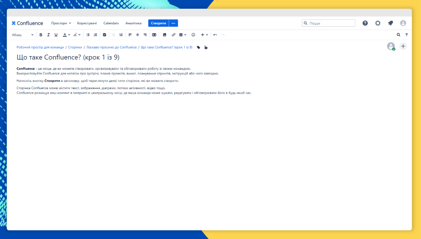This screenshot has height=239, width=421.
Task: Open notifications icon in header
Action: tap(391, 23)
